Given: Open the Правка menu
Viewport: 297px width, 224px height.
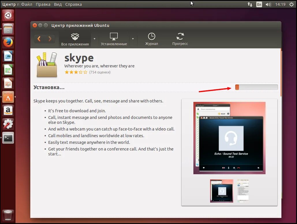Looking at the screenshot, I should tap(43, 4).
